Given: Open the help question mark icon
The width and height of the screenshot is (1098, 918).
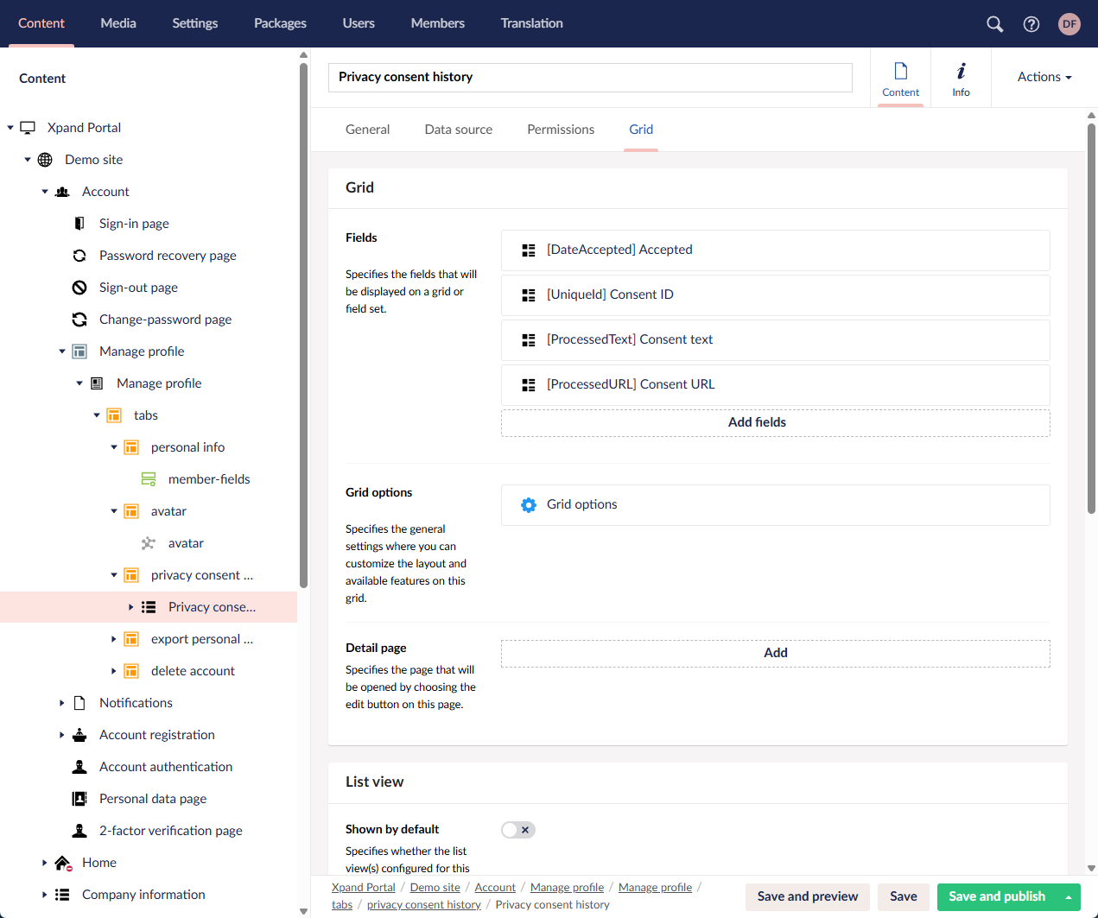Looking at the screenshot, I should [x=1031, y=24].
